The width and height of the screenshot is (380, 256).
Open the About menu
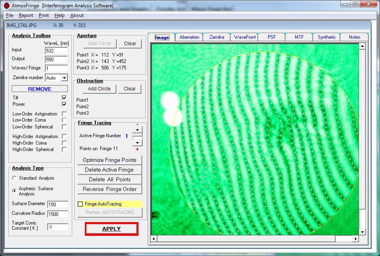[77, 15]
